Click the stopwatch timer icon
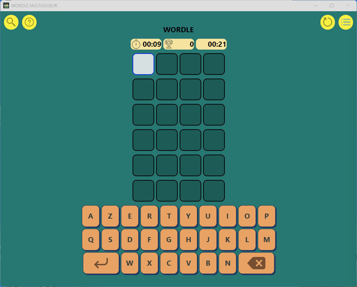The width and height of the screenshot is (357, 287). tap(136, 44)
